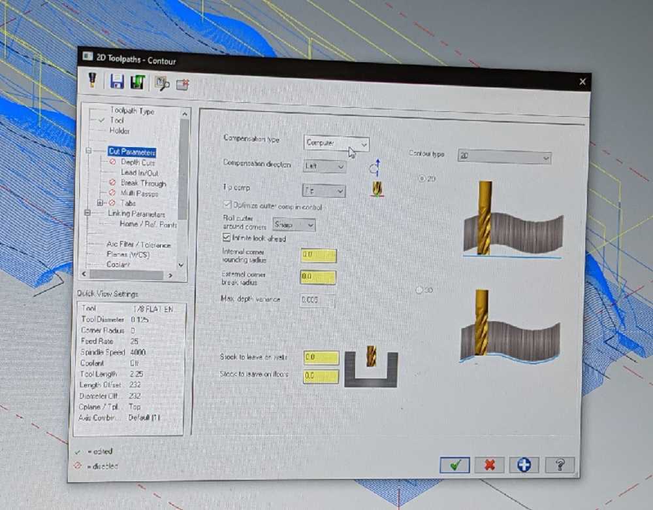Toggle the Infinite look ahead checkbox
The image size is (653, 510).
coord(227,239)
